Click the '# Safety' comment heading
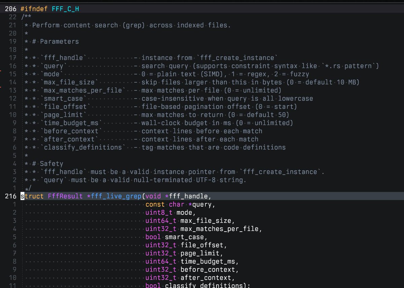The height and width of the screenshot is (288, 404). 48,164
